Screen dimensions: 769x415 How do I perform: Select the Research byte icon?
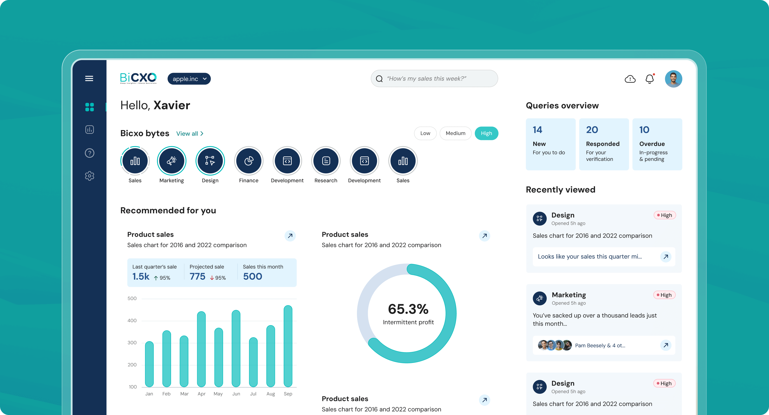pyautogui.click(x=326, y=161)
